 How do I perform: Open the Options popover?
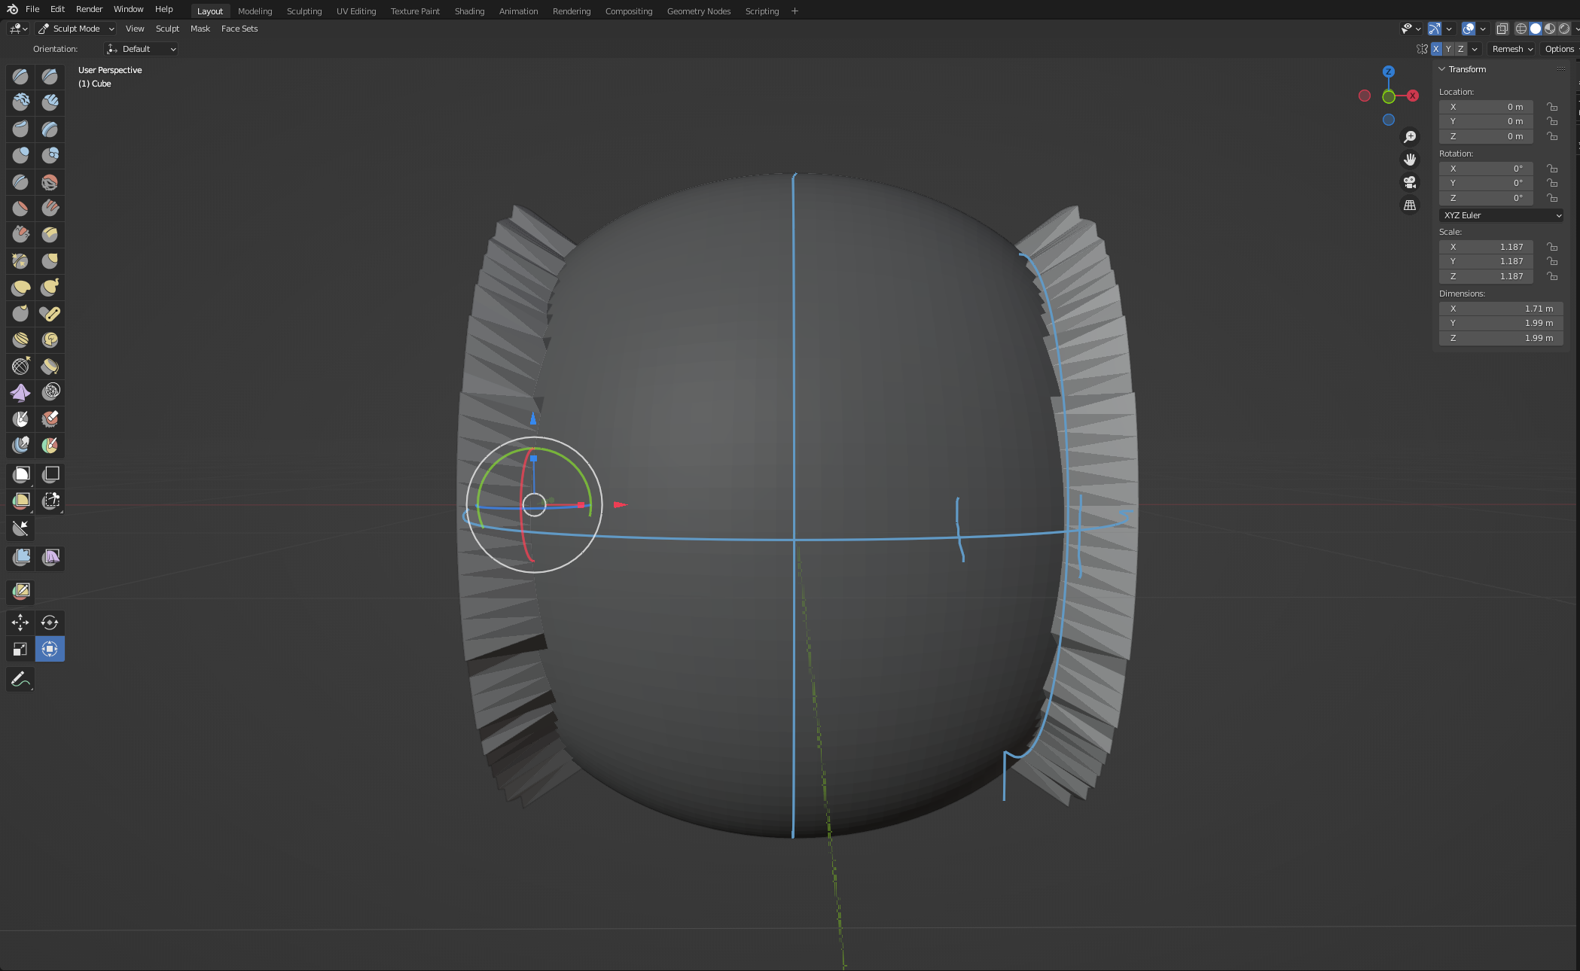[x=1559, y=49]
